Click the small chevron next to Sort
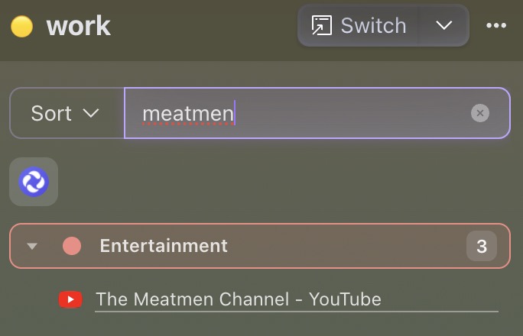Image resolution: width=523 pixels, height=336 pixels. pos(91,114)
